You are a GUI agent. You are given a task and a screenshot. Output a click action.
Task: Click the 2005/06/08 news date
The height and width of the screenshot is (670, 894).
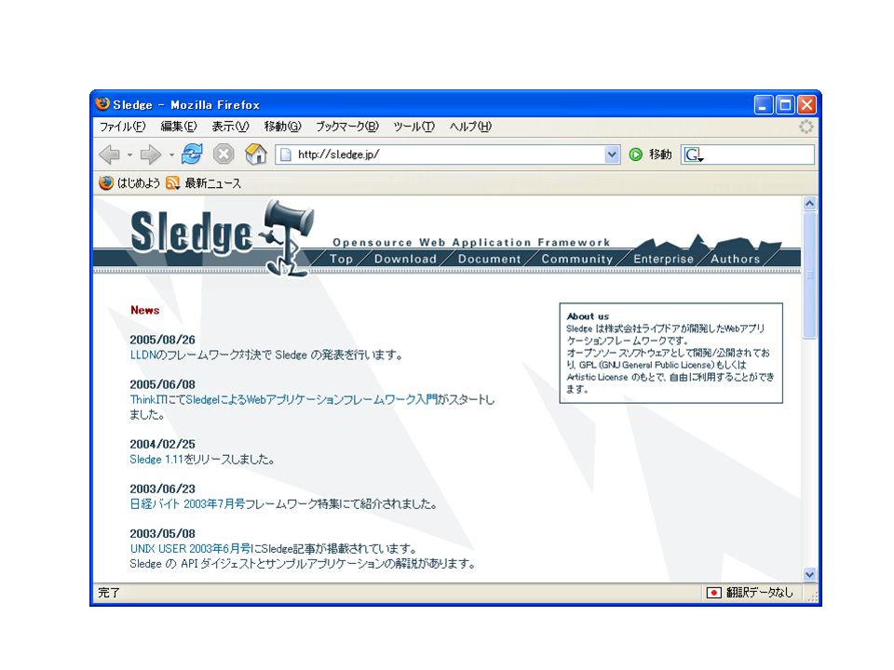162,384
